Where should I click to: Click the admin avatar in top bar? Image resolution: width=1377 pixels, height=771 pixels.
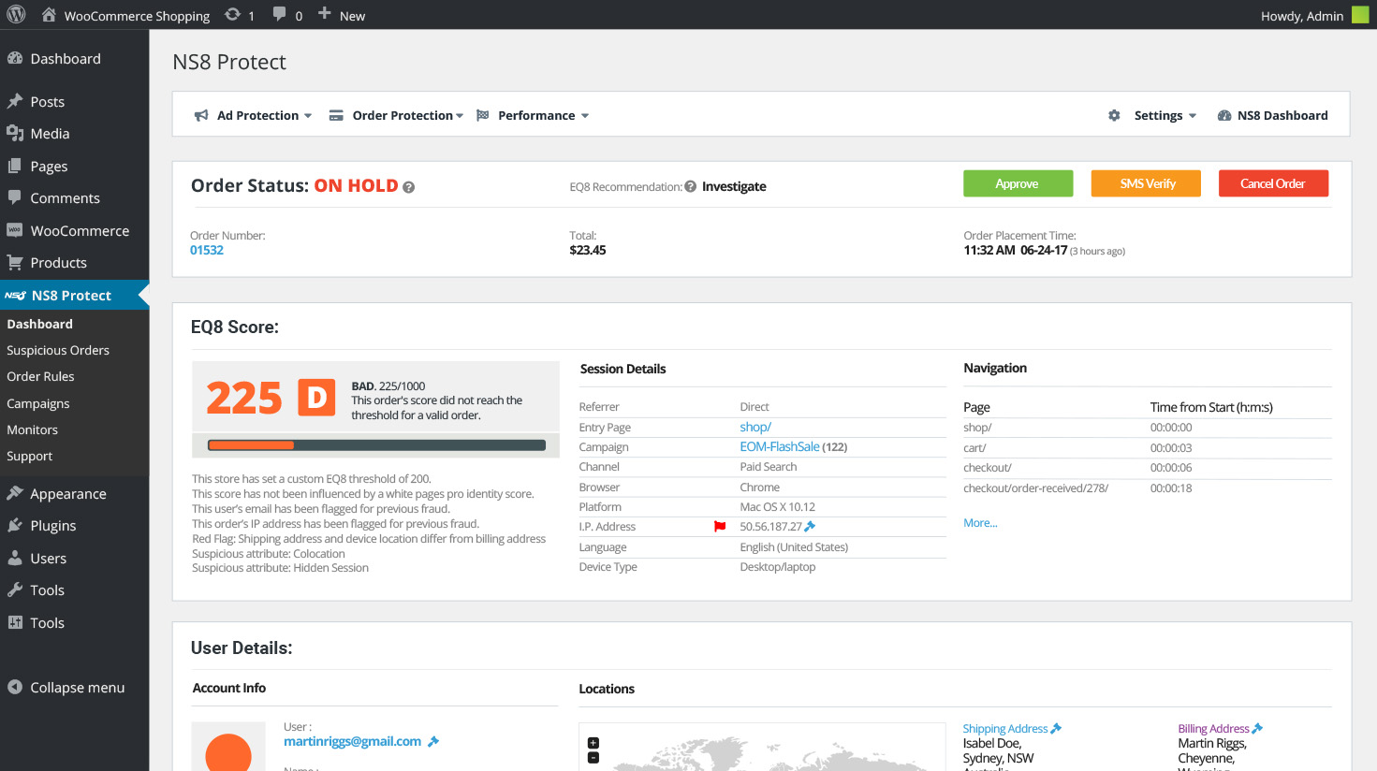coord(1360,15)
